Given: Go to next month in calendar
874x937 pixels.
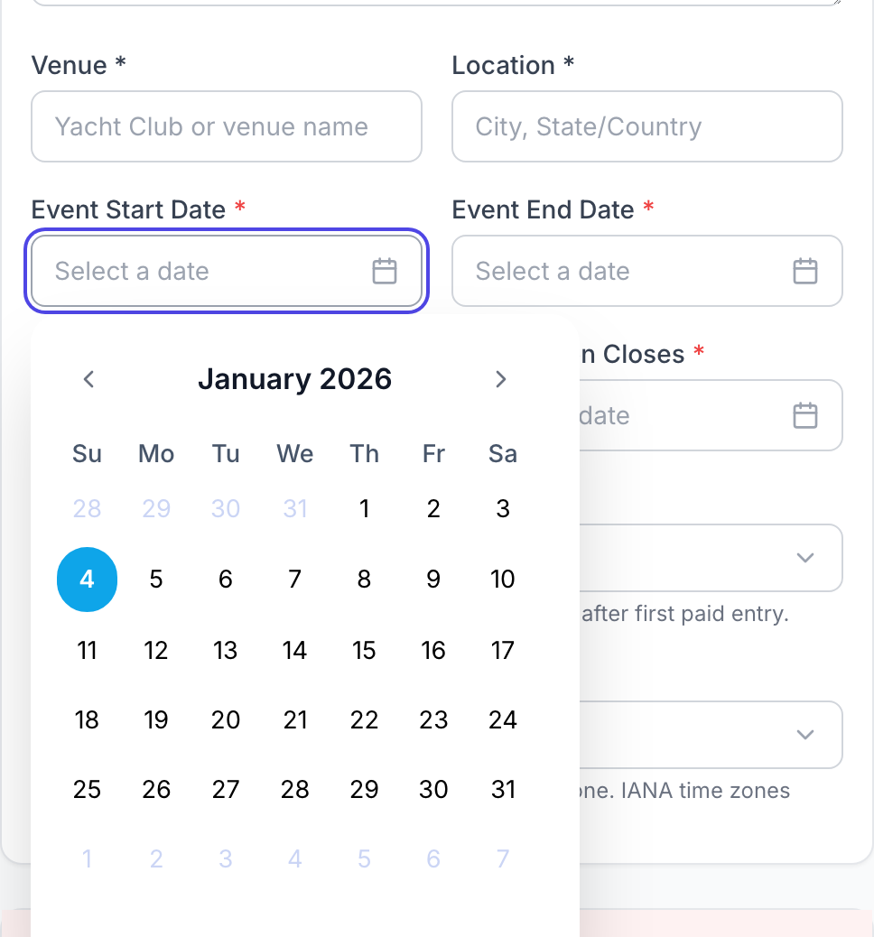Looking at the screenshot, I should pos(501,379).
